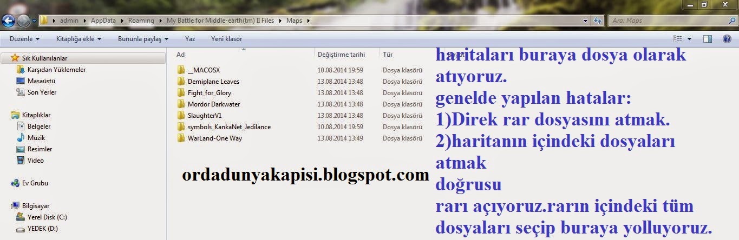Select the Fight_for_Glory folder icon

click(x=181, y=92)
